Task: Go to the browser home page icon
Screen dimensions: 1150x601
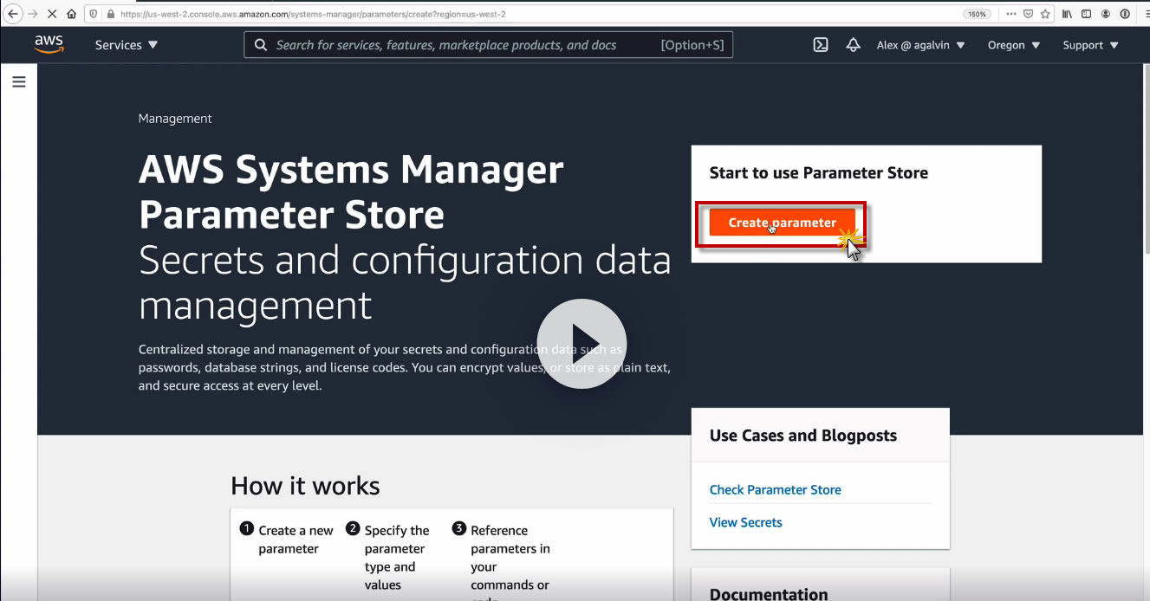Action: click(71, 14)
